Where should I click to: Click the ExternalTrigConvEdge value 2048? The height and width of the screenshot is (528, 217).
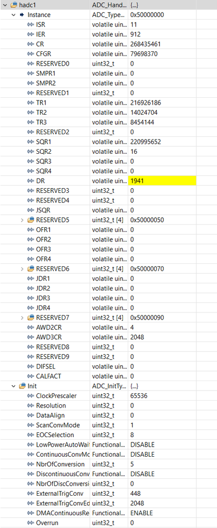[x=137, y=503]
